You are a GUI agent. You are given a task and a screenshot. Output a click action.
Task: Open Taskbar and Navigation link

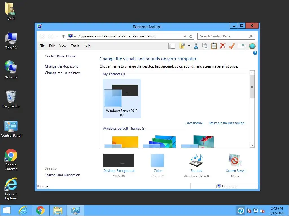tap(62, 175)
